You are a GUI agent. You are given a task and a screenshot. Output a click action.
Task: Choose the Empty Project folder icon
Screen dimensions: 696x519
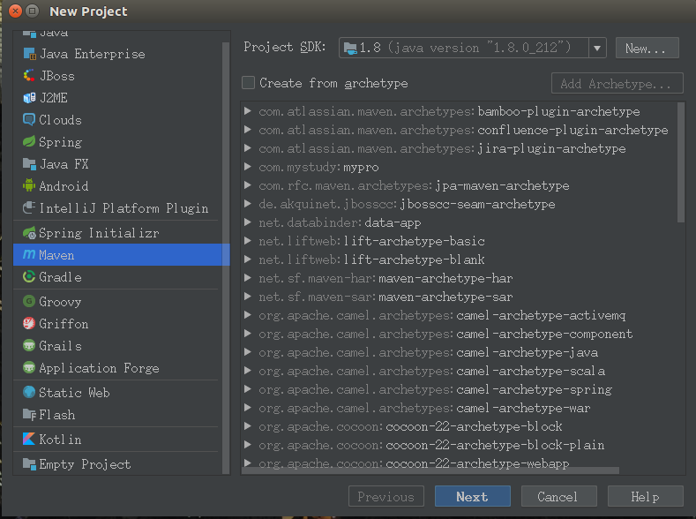coord(29,464)
